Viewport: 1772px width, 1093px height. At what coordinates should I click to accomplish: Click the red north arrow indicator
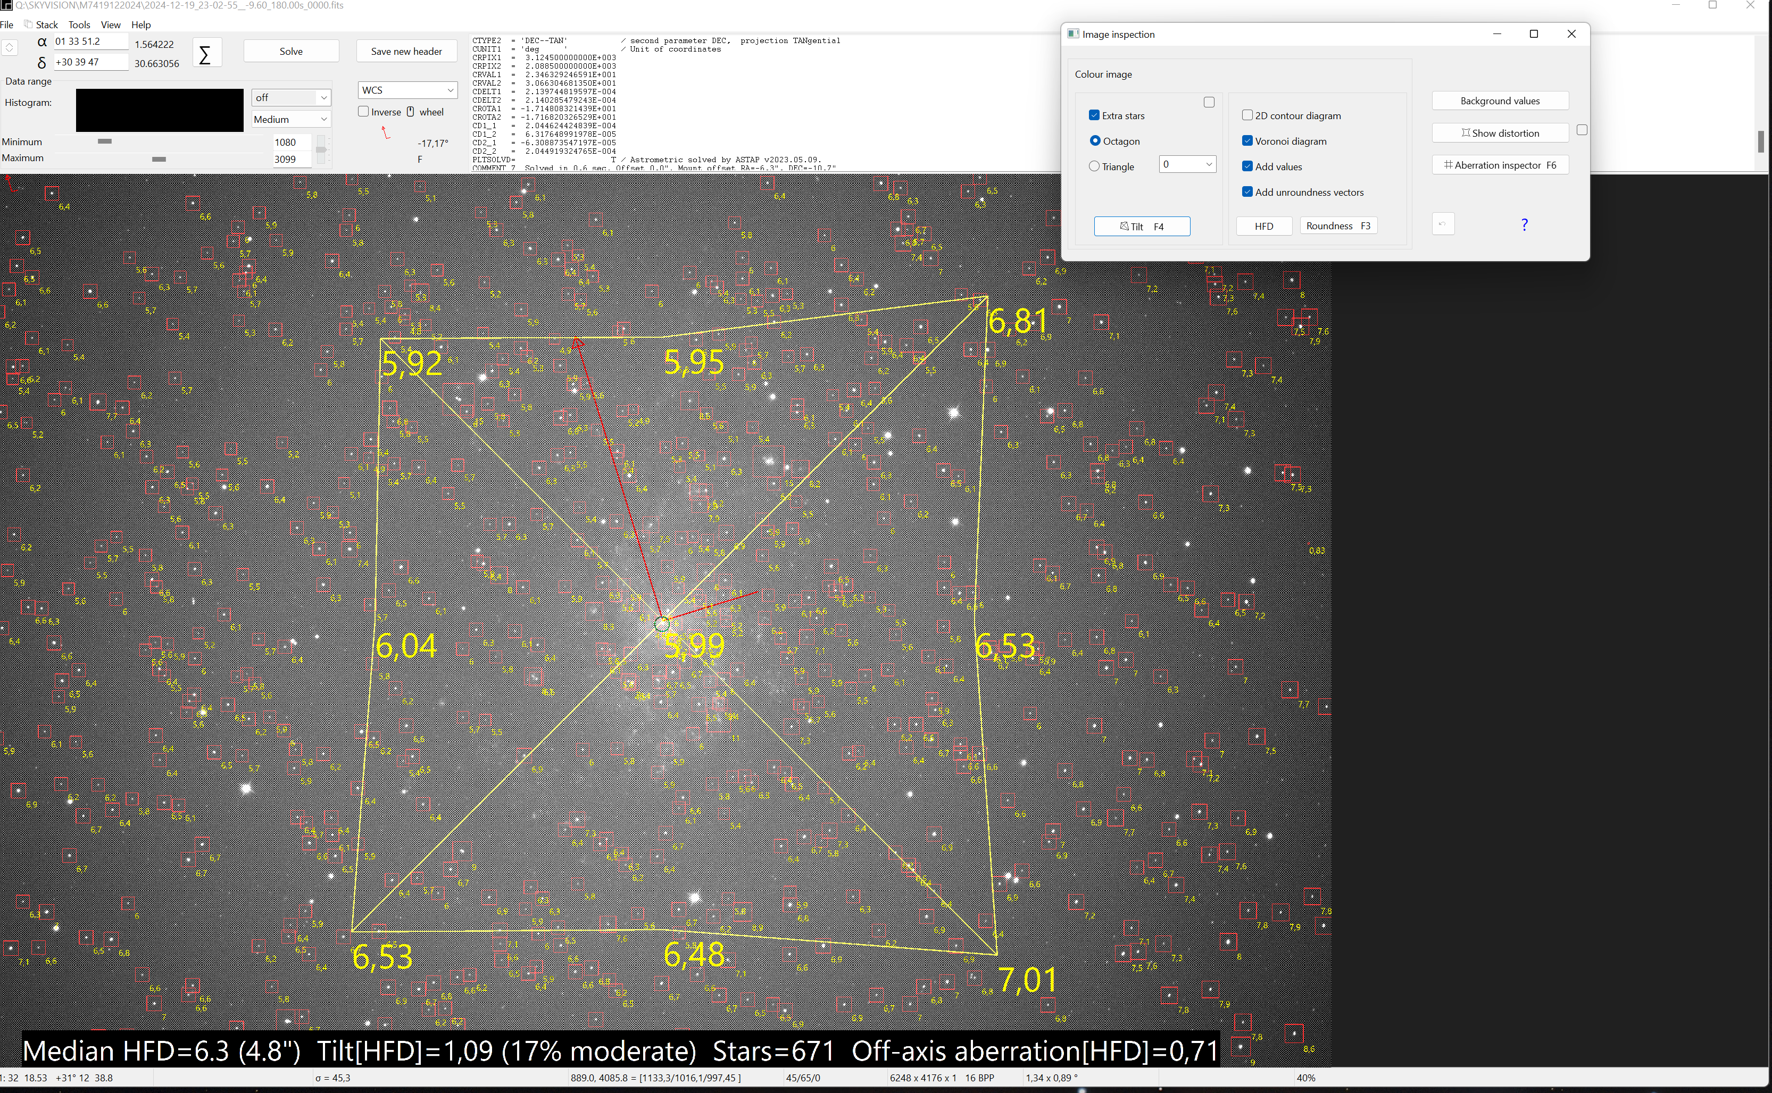(x=385, y=132)
